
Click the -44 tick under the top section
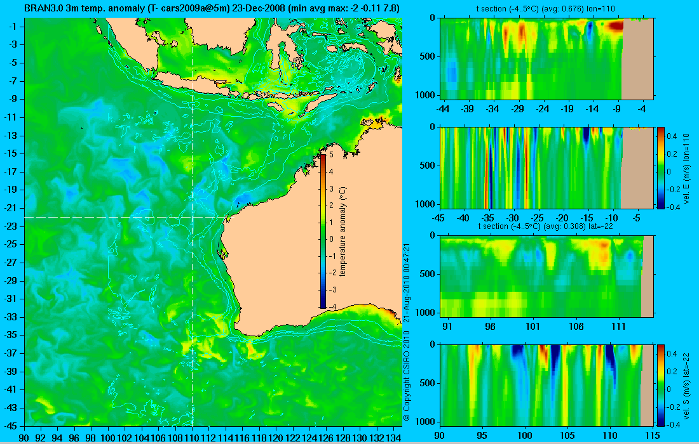[443, 108]
